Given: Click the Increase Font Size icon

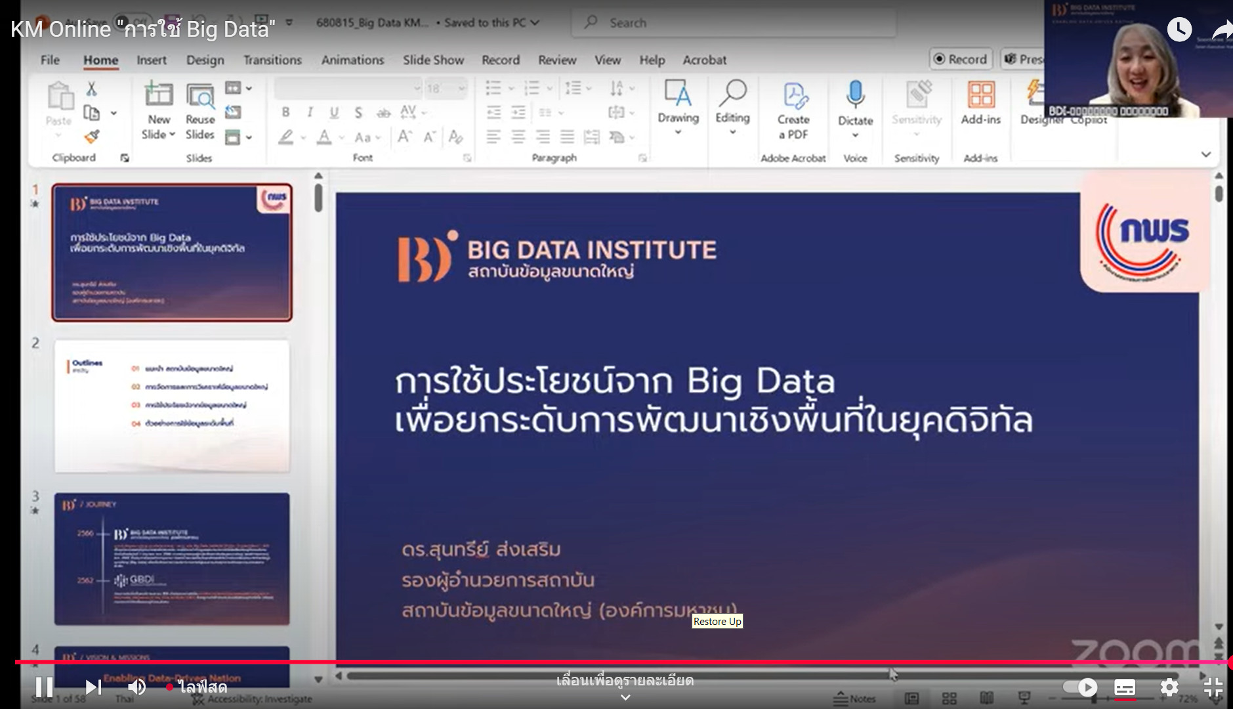Looking at the screenshot, I should 404,137.
